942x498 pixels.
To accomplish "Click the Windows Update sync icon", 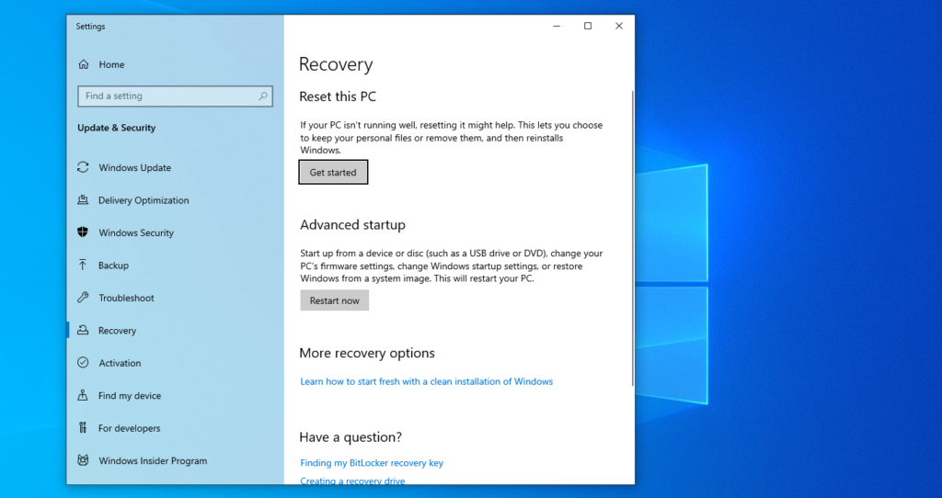I will 84,168.
